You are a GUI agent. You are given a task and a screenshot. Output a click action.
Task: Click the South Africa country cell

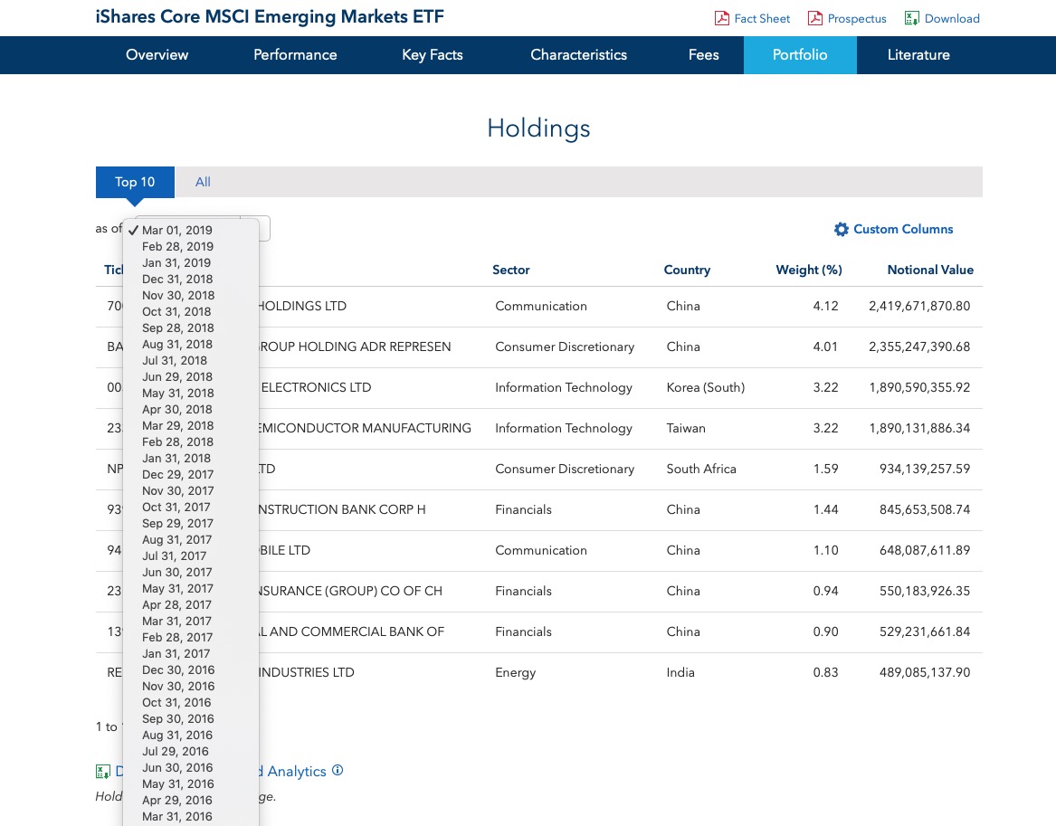(x=701, y=470)
